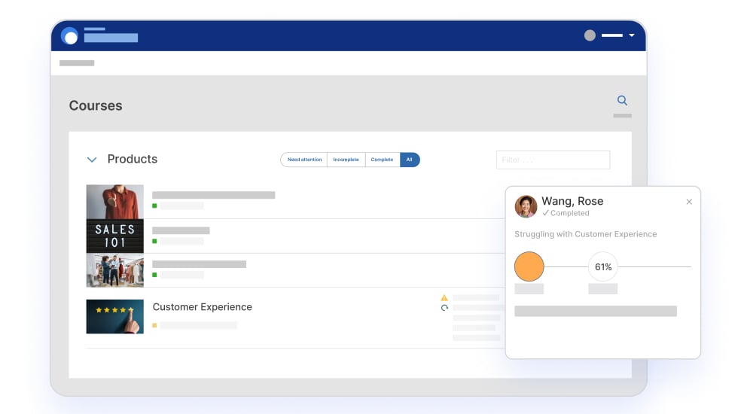
Task: Close the Wang, Rose popup card
Action: click(689, 202)
